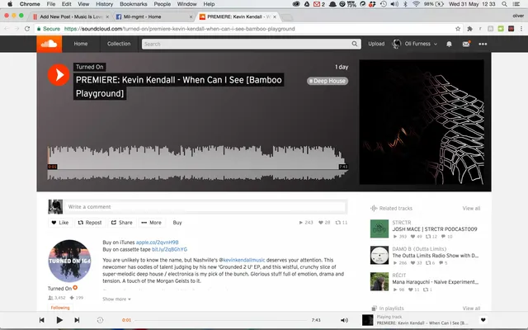The height and width of the screenshot is (330, 528).
Task: Click the volume icon in bottom player
Action: coord(344,320)
